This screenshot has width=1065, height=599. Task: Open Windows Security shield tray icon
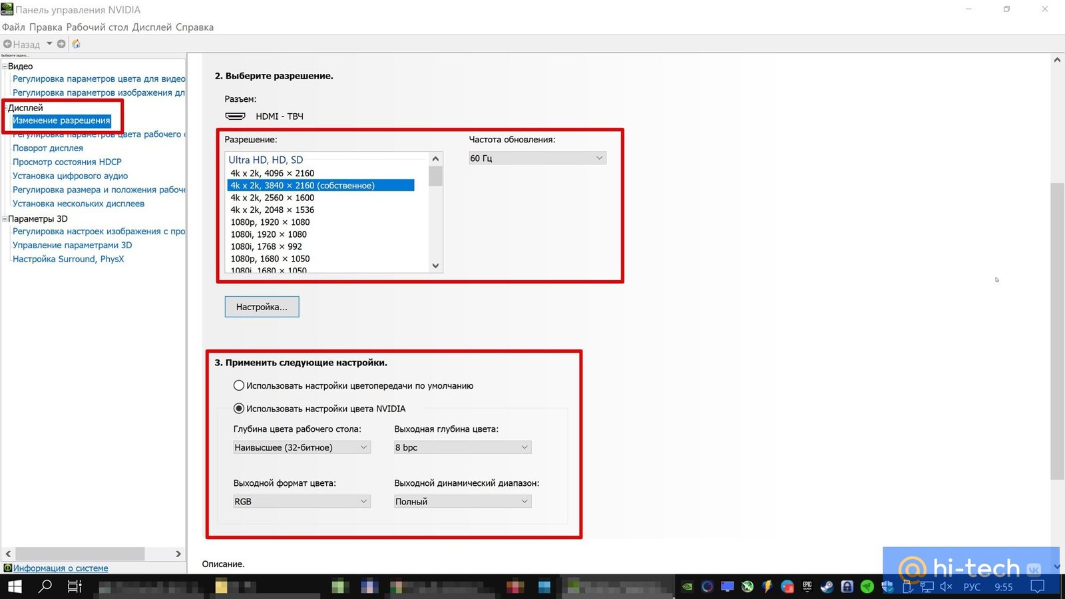coord(887,586)
